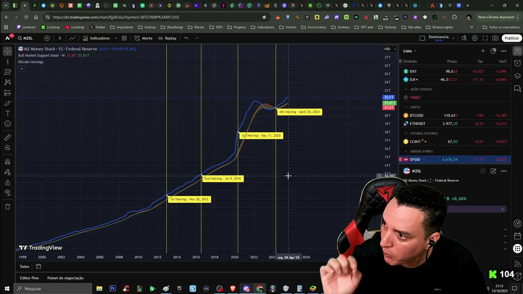Open the S timeframe interval selector
Image resolution: width=523 pixels, height=294 pixels.
[60, 38]
